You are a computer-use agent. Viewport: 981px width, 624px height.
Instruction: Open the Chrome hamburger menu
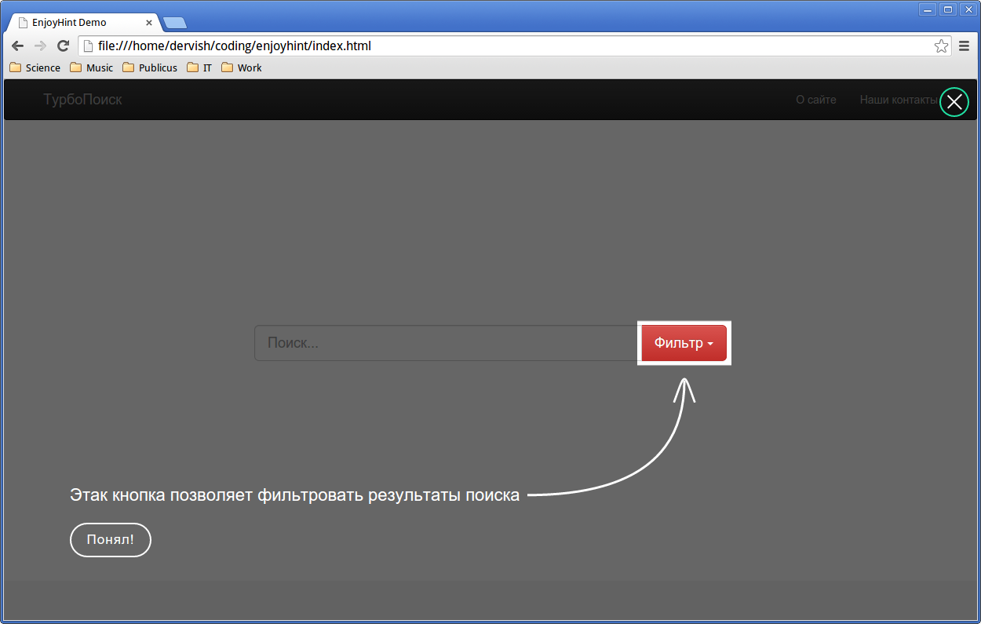(965, 46)
